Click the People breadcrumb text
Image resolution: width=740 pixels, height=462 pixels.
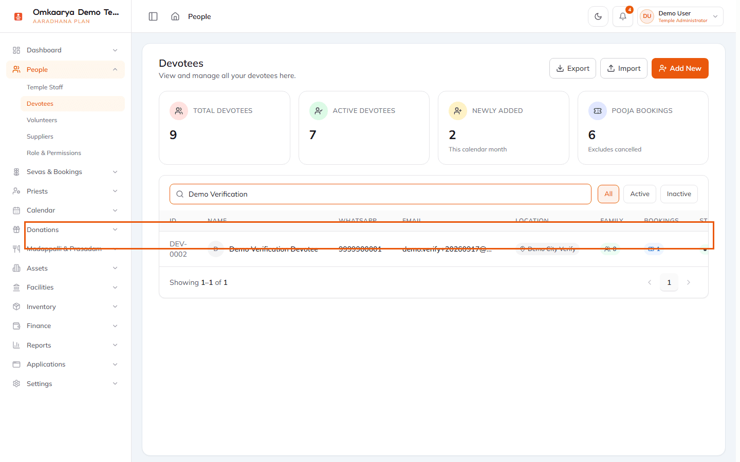click(199, 16)
